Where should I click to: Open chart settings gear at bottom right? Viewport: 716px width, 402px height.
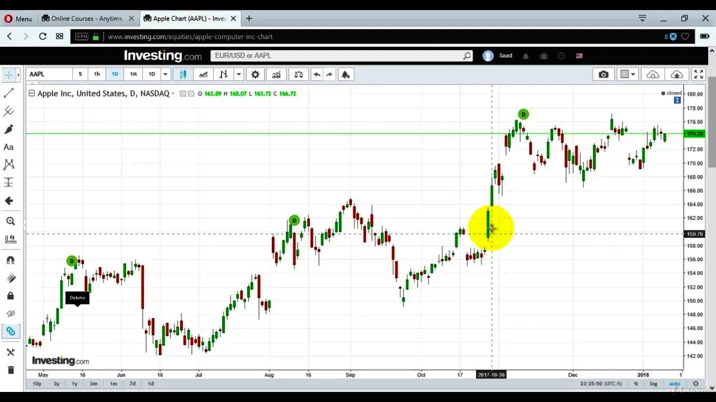tap(696, 384)
